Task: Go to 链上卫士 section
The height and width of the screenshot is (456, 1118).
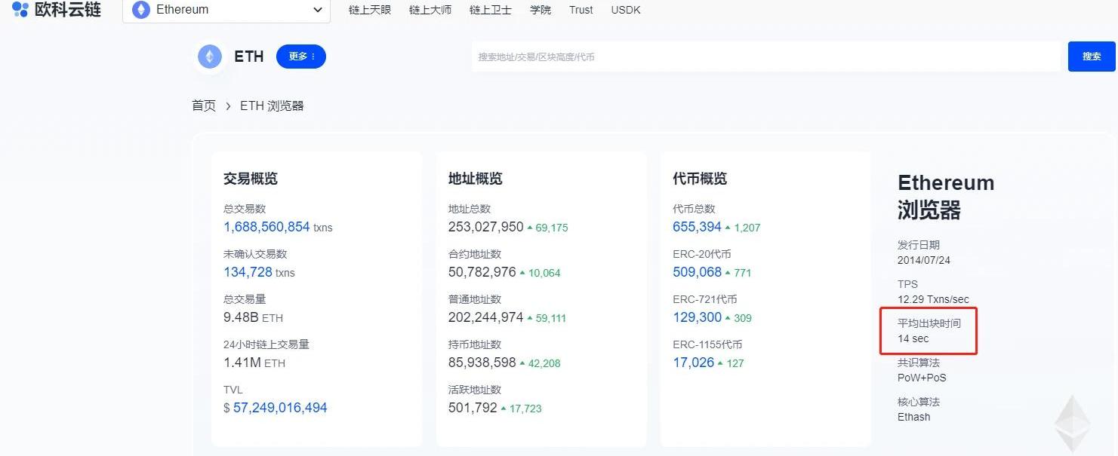Action: (x=491, y=10)
